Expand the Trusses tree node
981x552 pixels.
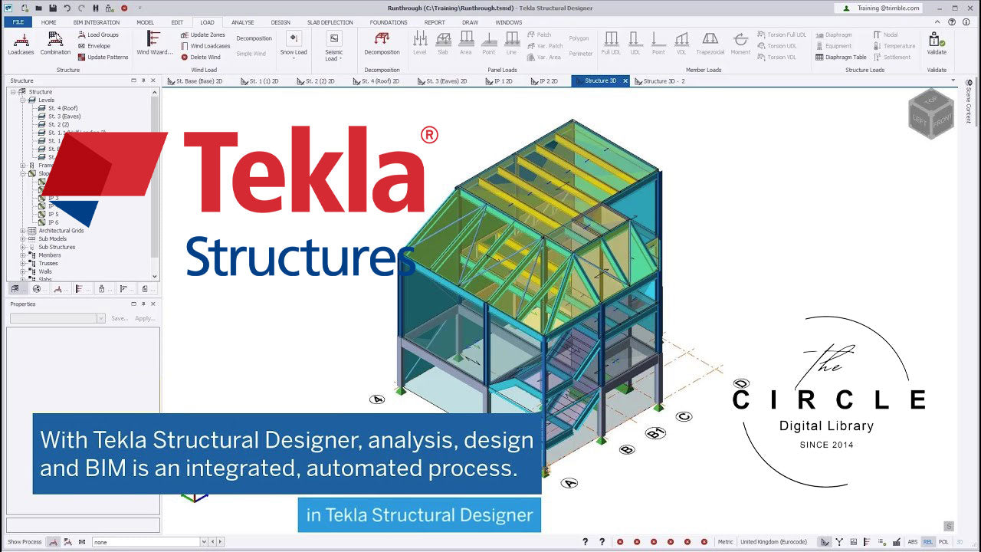coord(23,264)
